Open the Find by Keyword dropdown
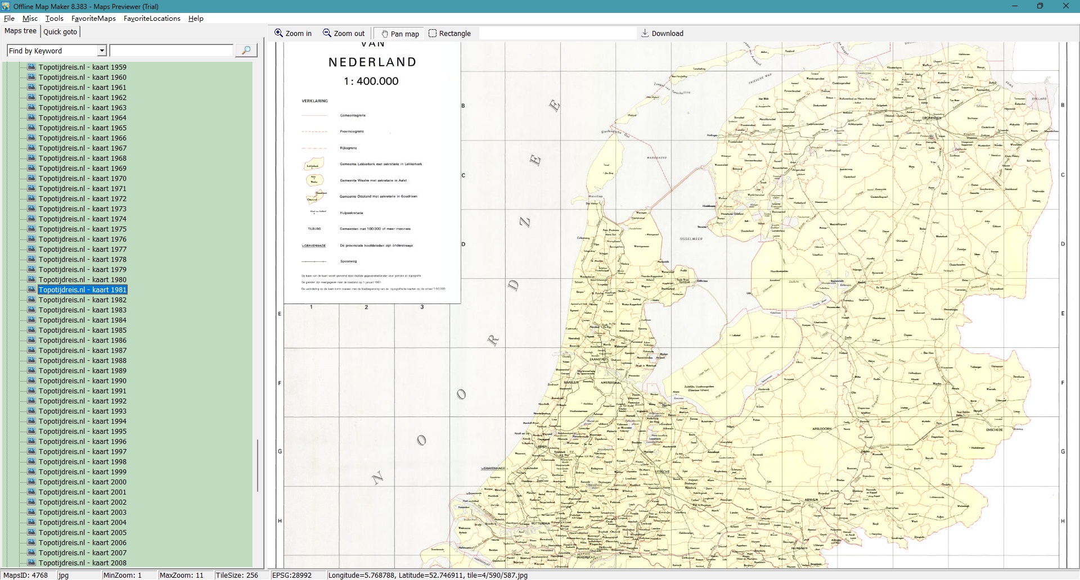 coord(102,51)
